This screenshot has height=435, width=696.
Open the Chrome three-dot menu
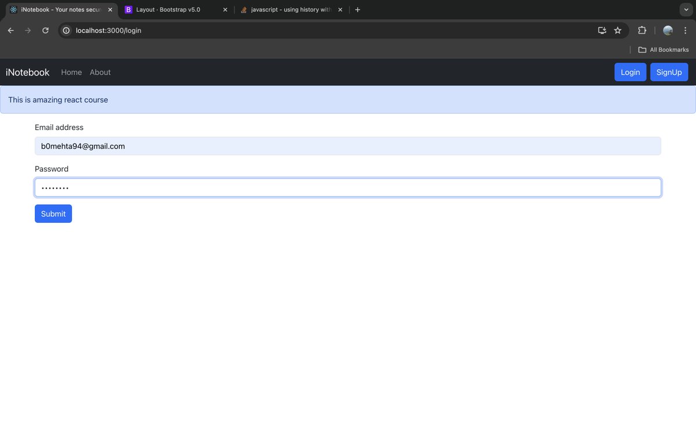[x=685, y=30]
